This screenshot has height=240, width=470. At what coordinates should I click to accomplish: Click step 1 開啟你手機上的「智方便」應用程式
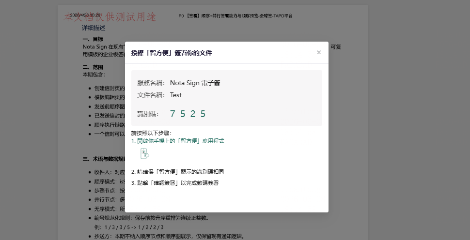point(178,141)
